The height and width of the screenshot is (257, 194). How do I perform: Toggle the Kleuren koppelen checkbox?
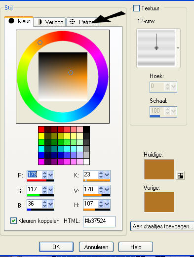point(13,221)
